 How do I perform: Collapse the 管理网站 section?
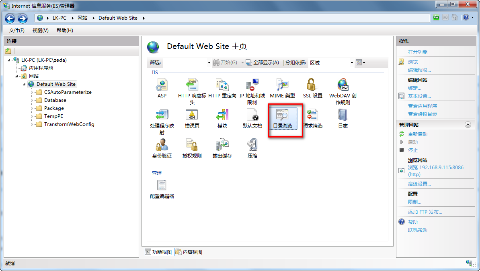coord(468,125)
